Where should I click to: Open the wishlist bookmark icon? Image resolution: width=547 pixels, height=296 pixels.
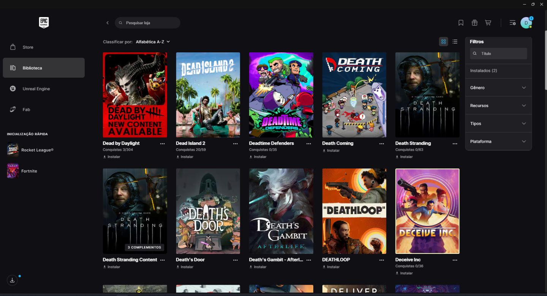point(461,23)
